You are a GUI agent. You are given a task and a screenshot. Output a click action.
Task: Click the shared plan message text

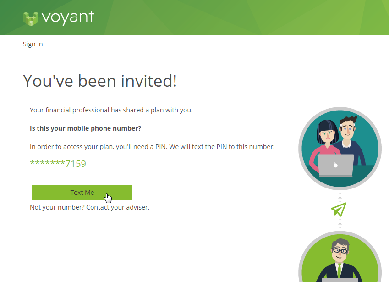pyautogui.click(x=111, y=110)
